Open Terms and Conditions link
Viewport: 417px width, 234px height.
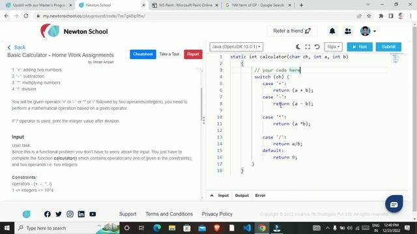pyautogui.click(x=169, y=214)
